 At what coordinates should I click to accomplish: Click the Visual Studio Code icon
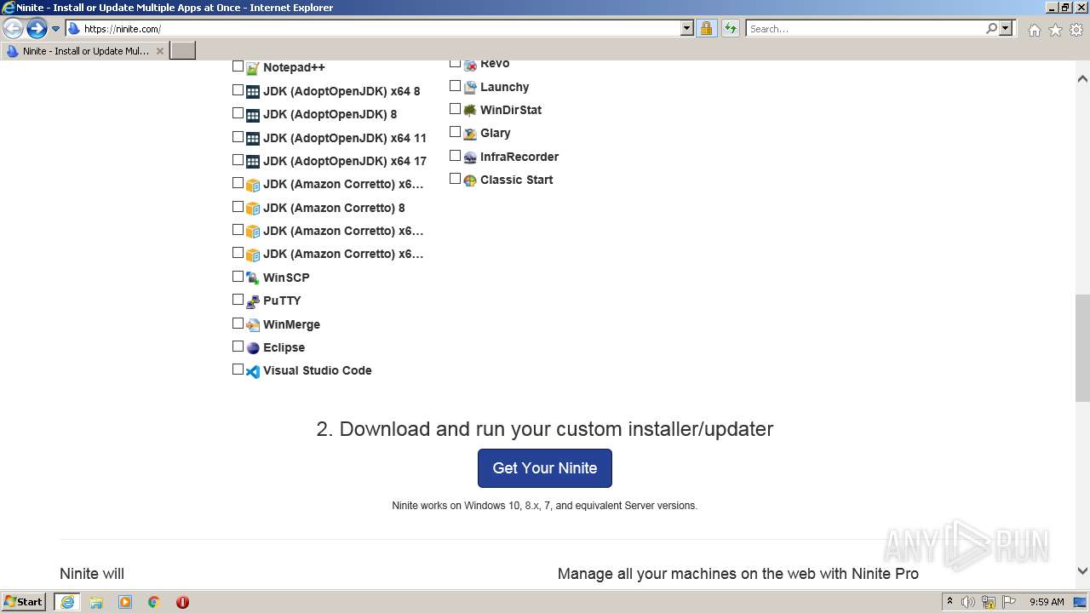[x=252, y=371]
